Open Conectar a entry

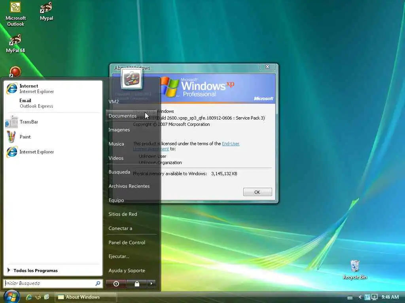pos(120,228)
